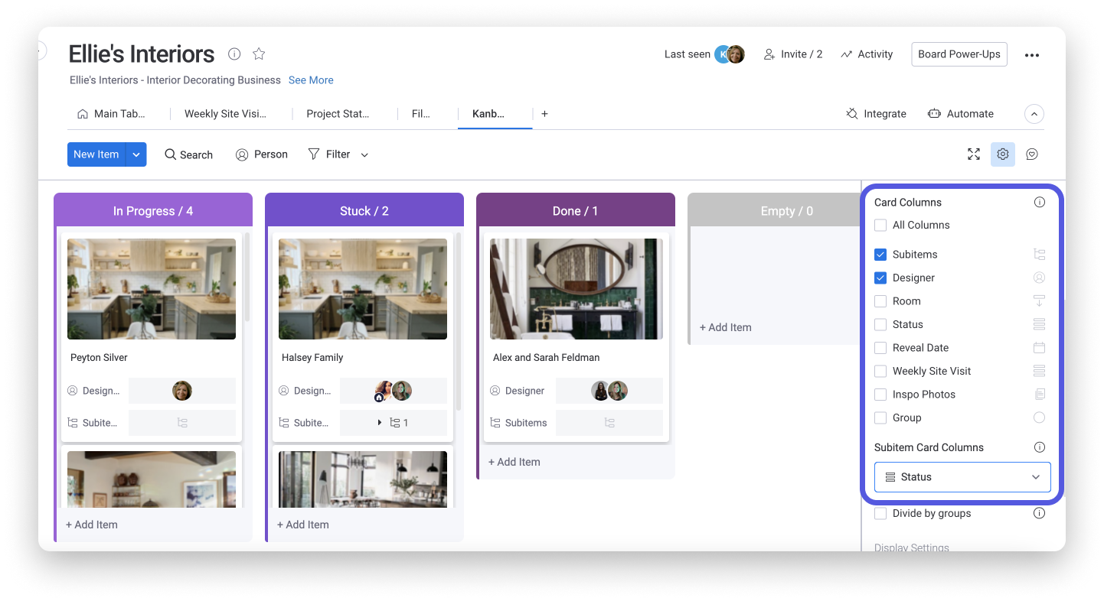Click the Board Power-Ups button
The height and width of the screenshot is (601, 1104).
pos(959,54)
